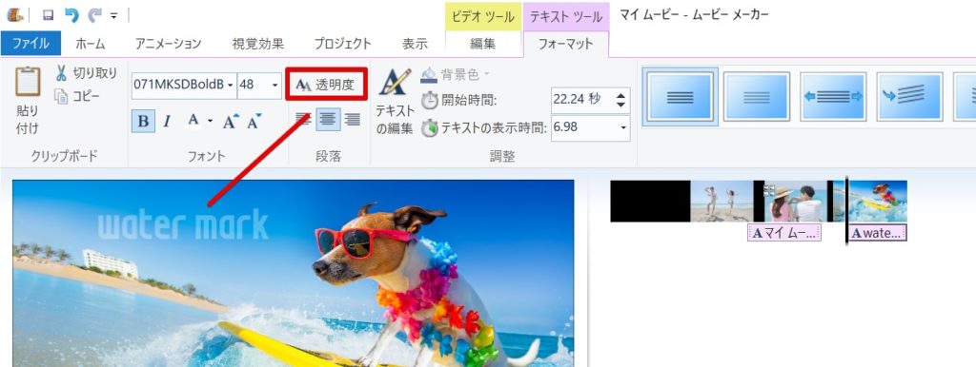Toggle center paragraph alignment

[x=328, y=119]
